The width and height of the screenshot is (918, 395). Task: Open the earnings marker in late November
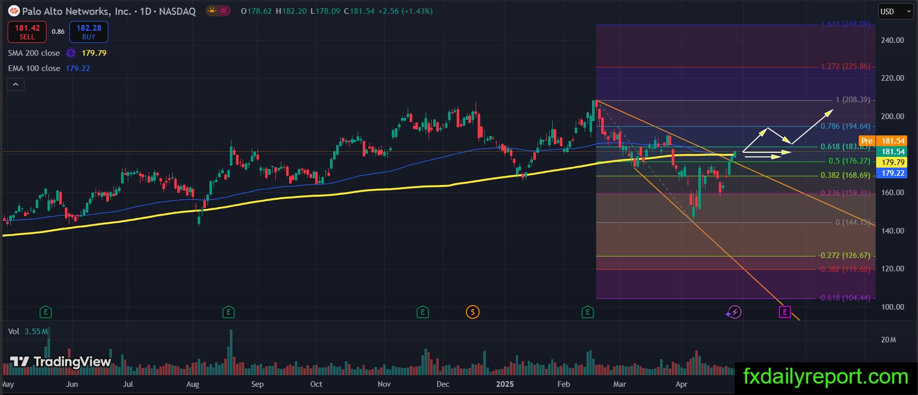coord(422,312)
